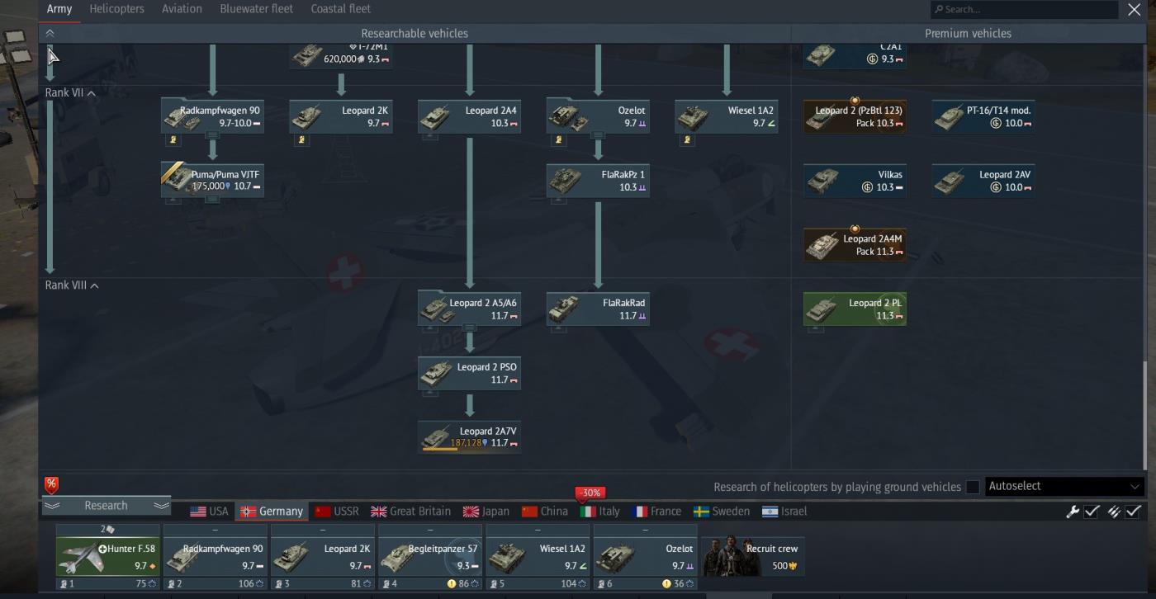
Task: Select the FlaRakPz 1 vehicle card
Action: click(598, 181)
